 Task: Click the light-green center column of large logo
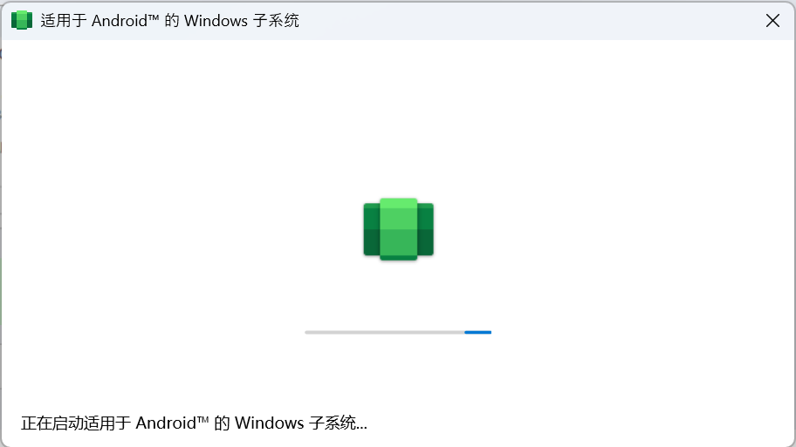tap(399, 229)
